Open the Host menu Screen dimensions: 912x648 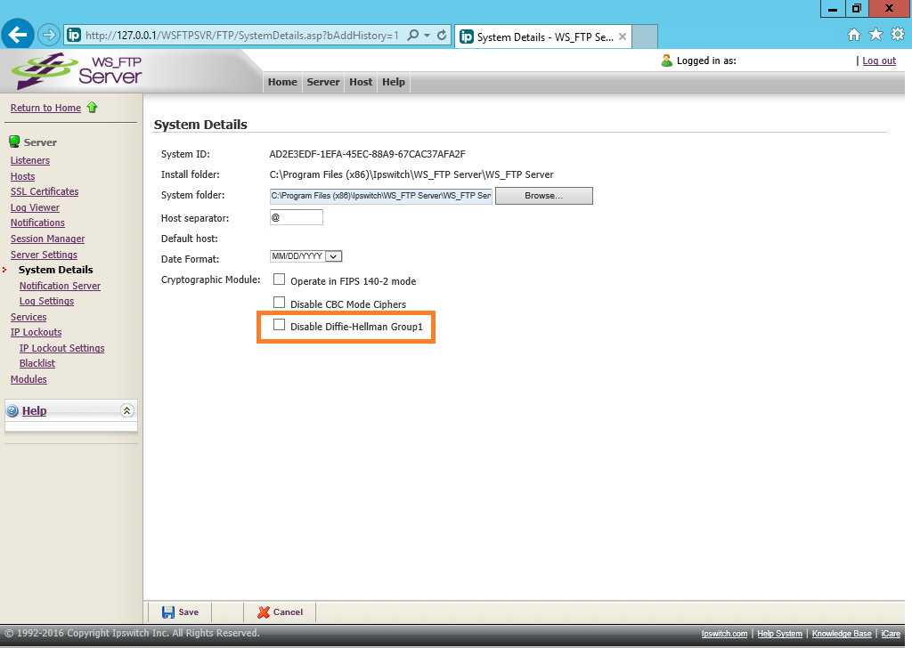(x=361, y=82)
